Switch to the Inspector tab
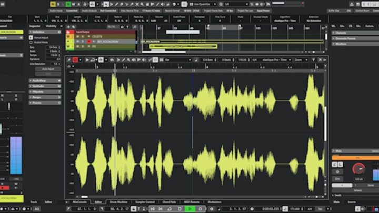This screenshot has width=379, height=213. (x=35, y=26)
